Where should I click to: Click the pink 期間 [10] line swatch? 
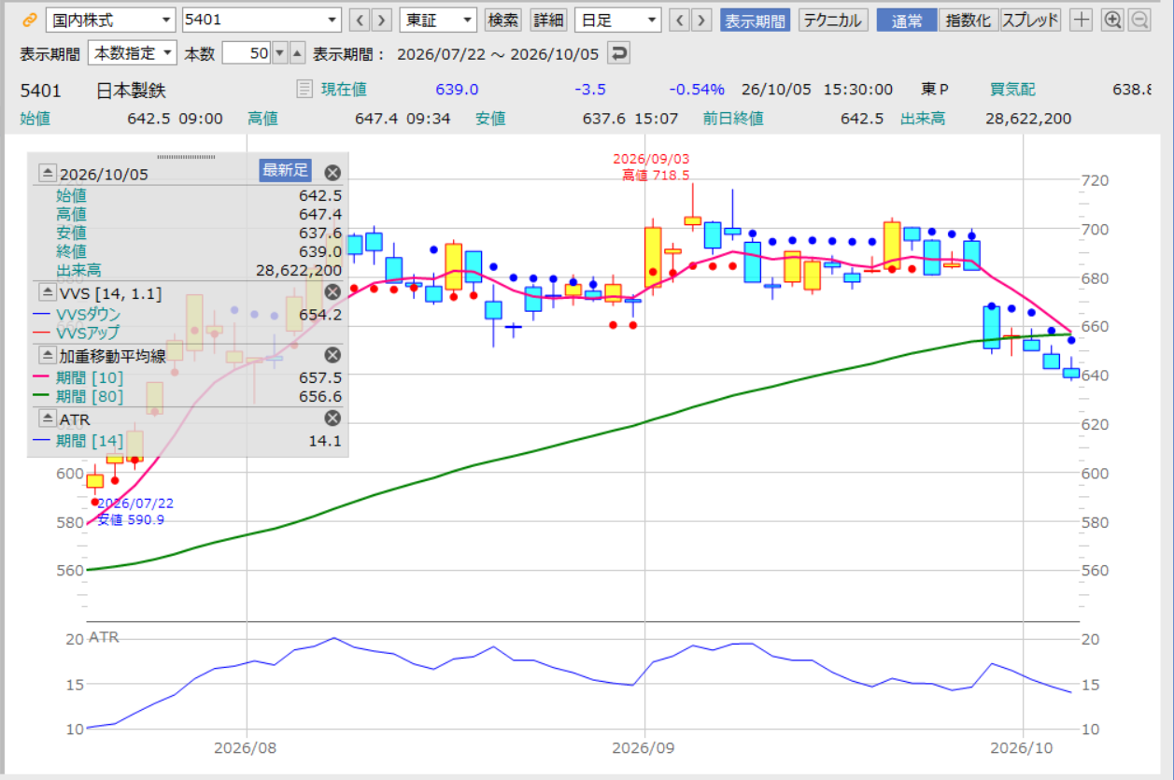click(42, 376)
